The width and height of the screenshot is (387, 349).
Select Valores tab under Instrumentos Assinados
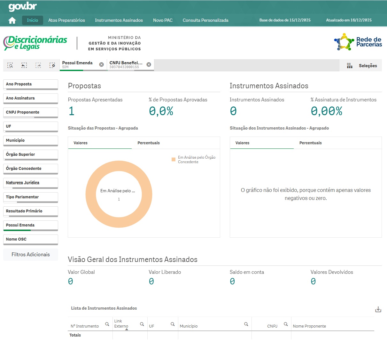pyautogui.click(x=242, y=143)
